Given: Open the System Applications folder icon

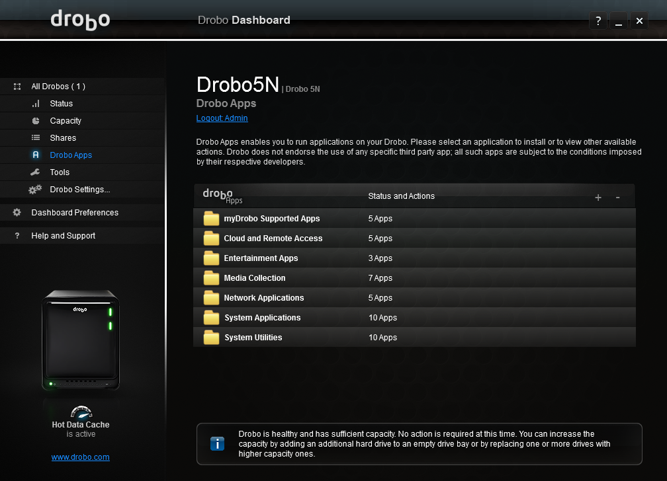Looking at the screenshot, I should click(211, 317).
